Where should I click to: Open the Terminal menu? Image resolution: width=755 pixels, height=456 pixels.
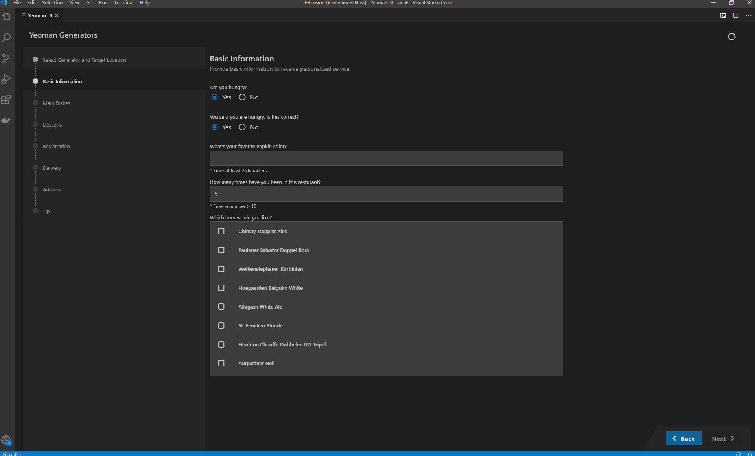(123, 3)
